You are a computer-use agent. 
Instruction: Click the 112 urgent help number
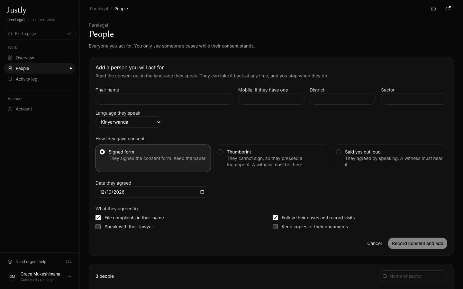tap(68, 261)
